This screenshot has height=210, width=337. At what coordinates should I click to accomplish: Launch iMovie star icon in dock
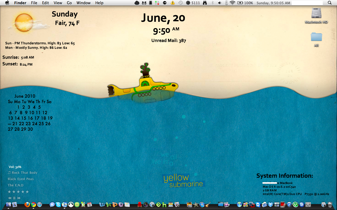coord(196,204)
